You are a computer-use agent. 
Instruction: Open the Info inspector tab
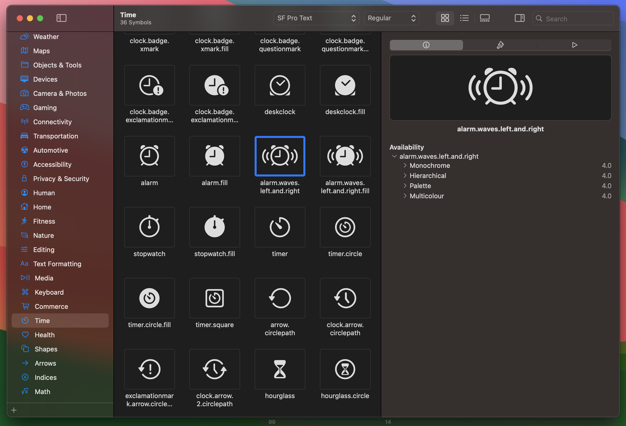pos(426,45)
